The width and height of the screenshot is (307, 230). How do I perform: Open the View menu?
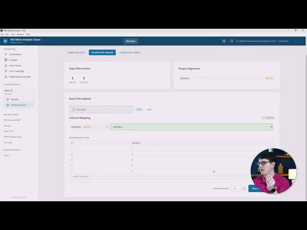pos(13,34)
